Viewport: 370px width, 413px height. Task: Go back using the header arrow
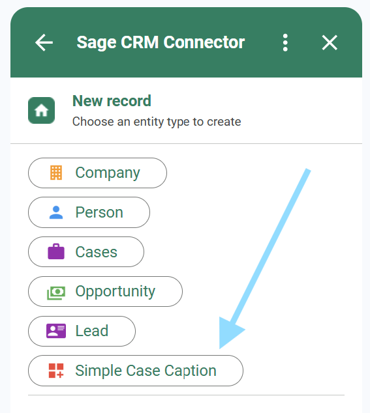pos(44,42)
